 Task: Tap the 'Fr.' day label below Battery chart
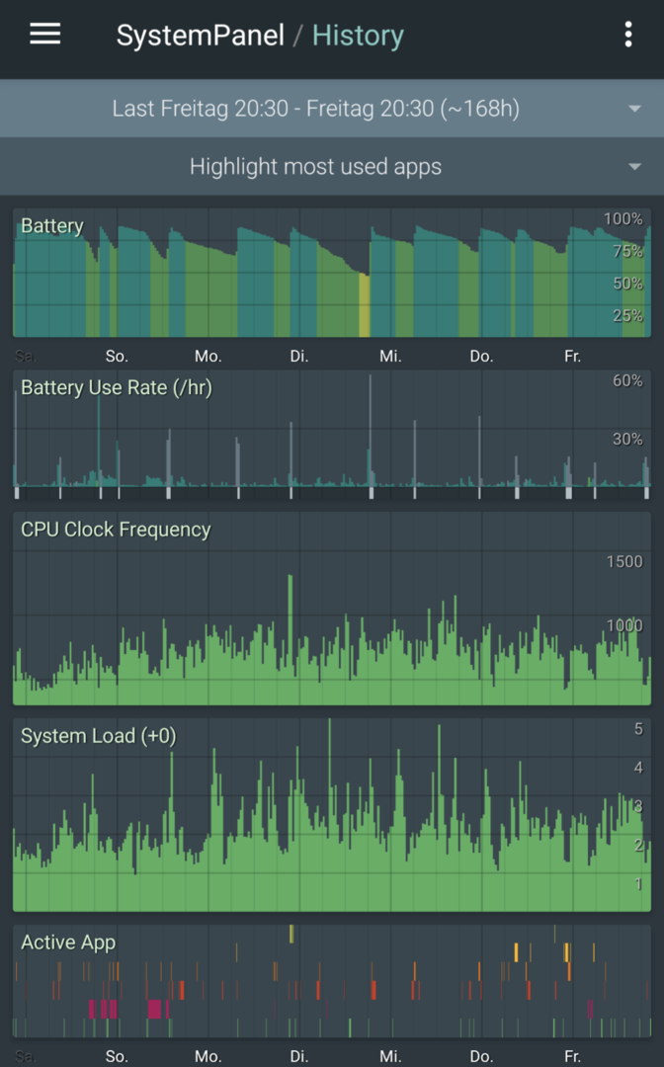[x=572, y=356]
